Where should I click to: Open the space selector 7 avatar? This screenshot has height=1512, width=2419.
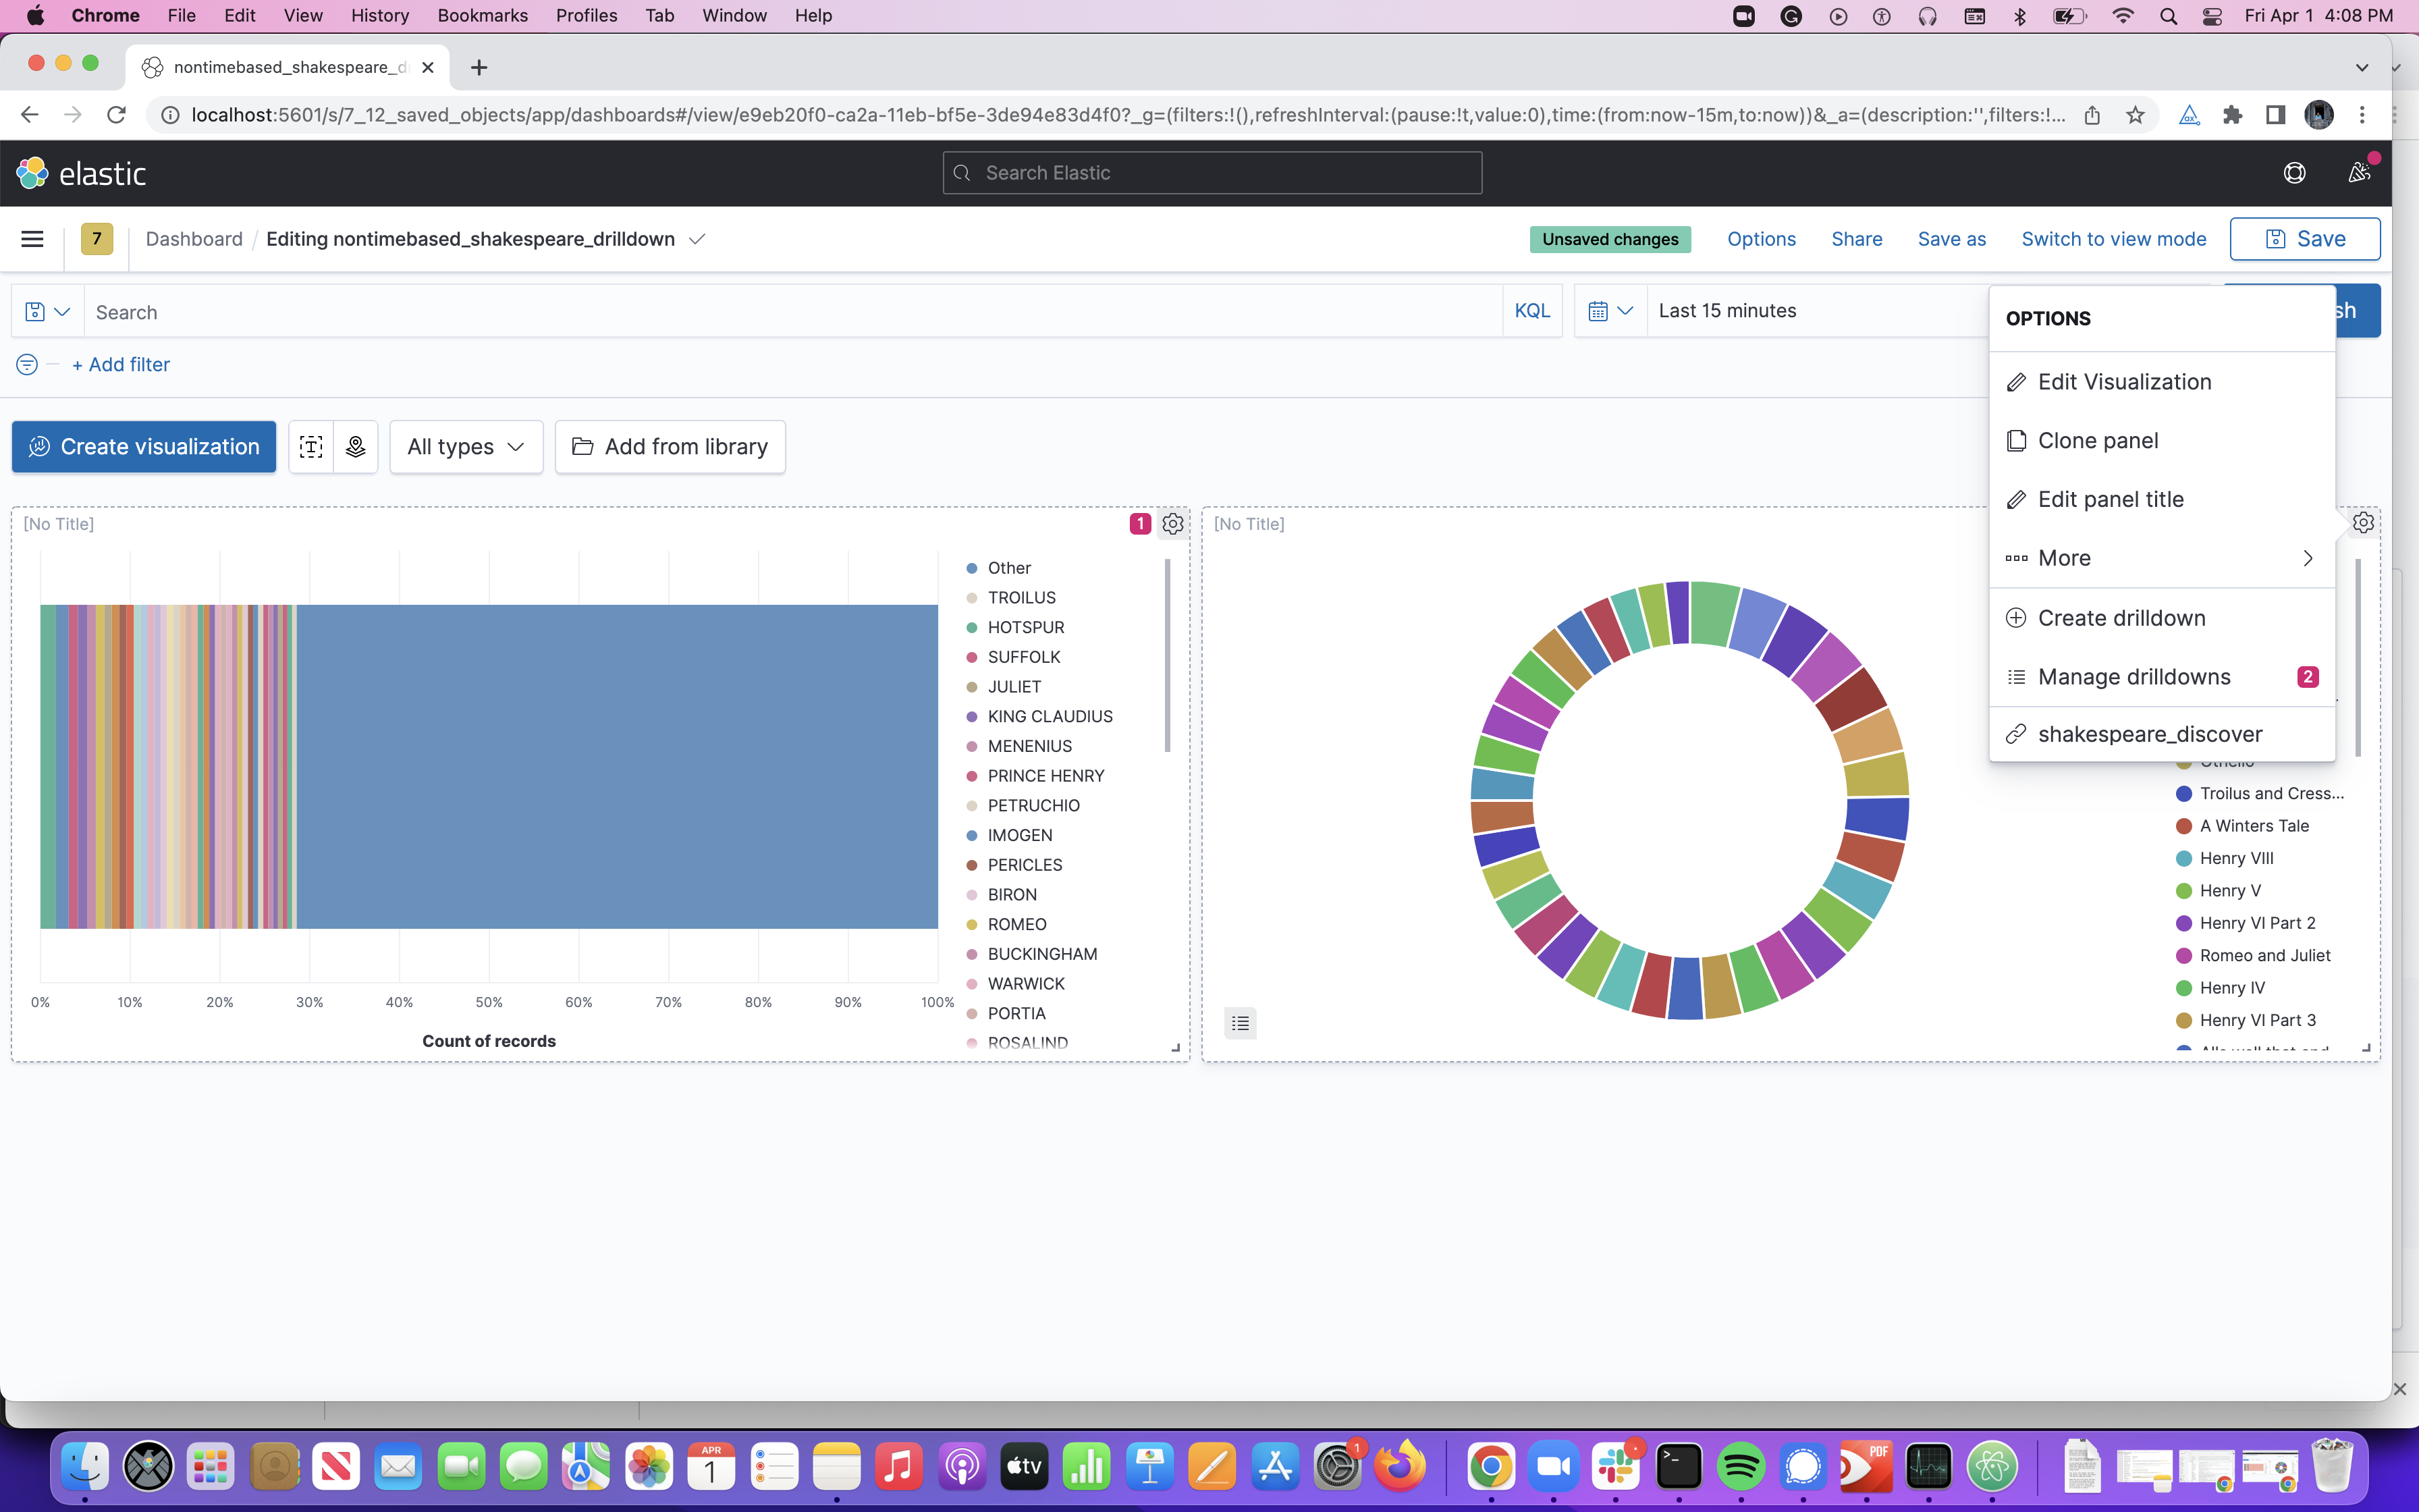pos(97,239)
